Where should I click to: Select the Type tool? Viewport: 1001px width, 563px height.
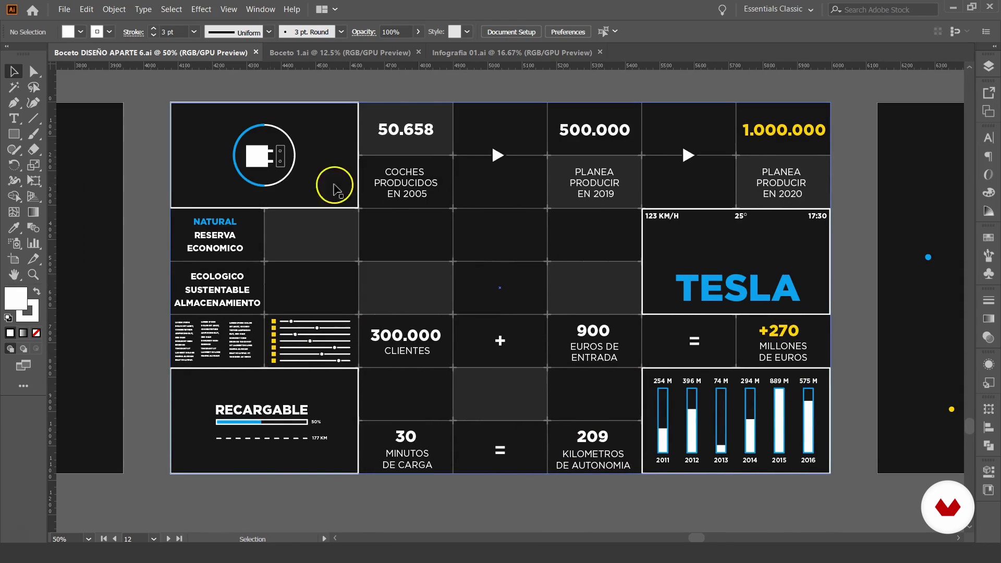pos(14,118)
